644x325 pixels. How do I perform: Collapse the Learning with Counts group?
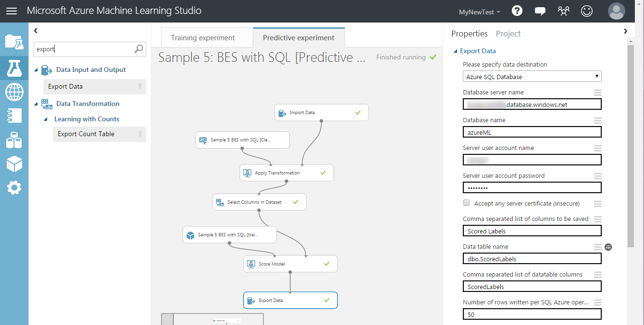[46, 119]
